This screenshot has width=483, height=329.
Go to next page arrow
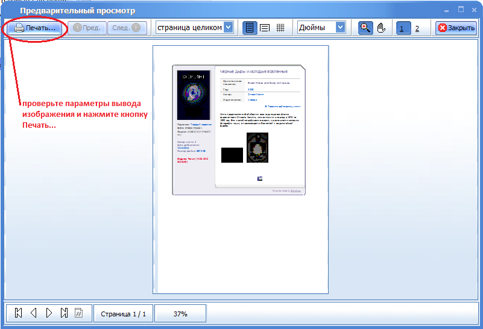pos(49,313)
